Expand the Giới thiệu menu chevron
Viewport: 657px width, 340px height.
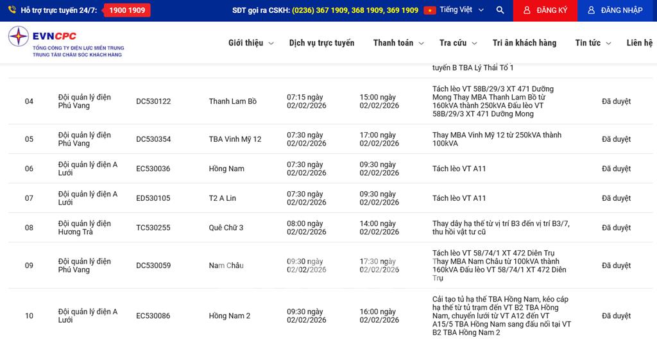[x=271, y=43]
